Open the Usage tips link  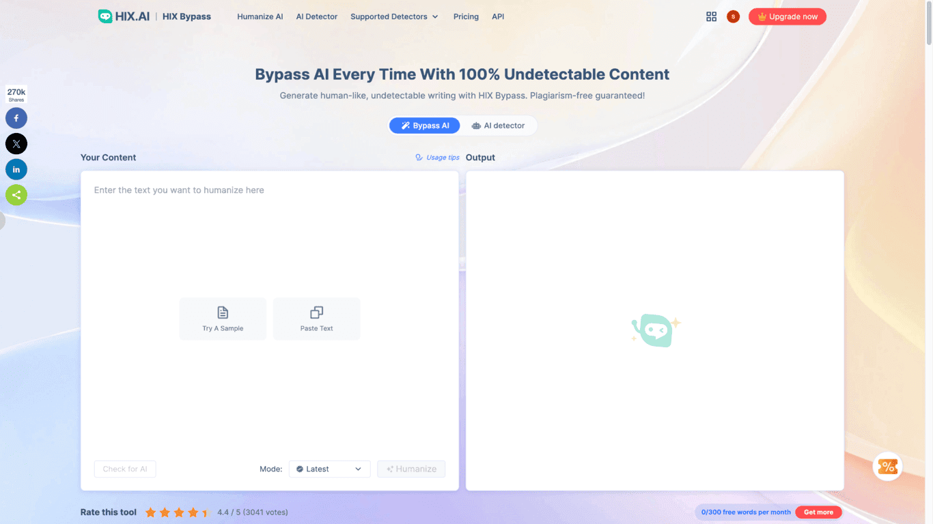(x=438, y=158)
